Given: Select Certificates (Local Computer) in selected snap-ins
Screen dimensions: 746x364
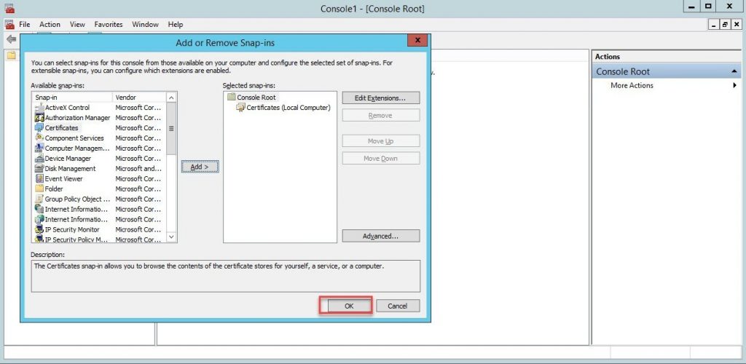Looking at the screenshot, I should click(288, 108).
